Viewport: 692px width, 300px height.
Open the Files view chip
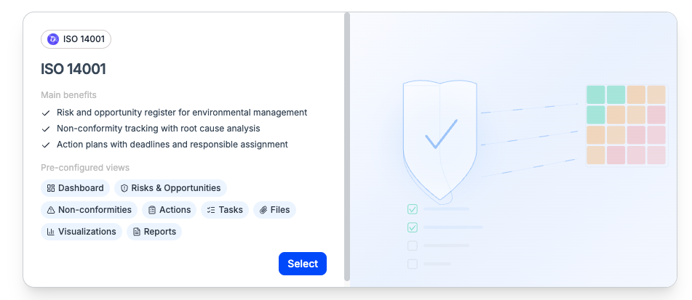(274, 210)
